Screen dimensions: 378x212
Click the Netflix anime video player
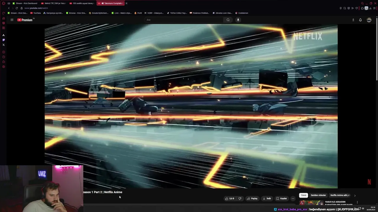pos(191,106)
